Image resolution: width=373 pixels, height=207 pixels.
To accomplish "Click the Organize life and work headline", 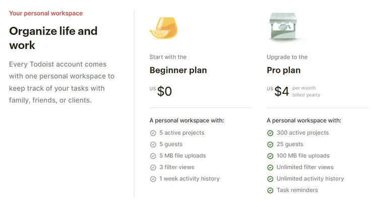I will pos(53,38).
